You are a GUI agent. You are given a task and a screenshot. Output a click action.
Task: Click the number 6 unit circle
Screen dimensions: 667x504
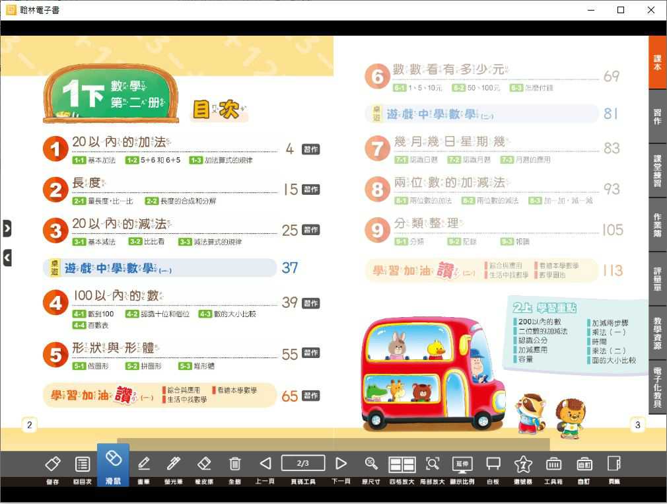coord(377,77)
